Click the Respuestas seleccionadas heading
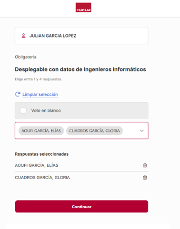180x229 pixels. (41, 154)
